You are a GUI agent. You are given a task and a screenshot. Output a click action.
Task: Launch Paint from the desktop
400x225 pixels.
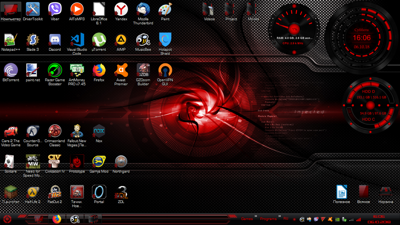click(x=165, y=12)
